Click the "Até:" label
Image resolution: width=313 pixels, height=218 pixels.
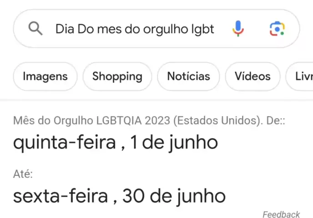point(23,174)
